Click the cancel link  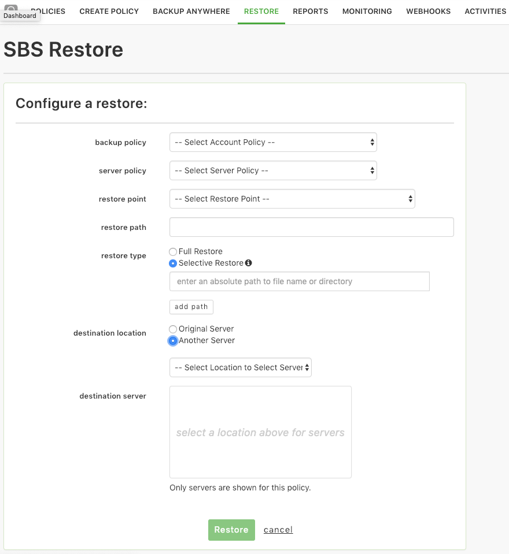pos(278,530)
